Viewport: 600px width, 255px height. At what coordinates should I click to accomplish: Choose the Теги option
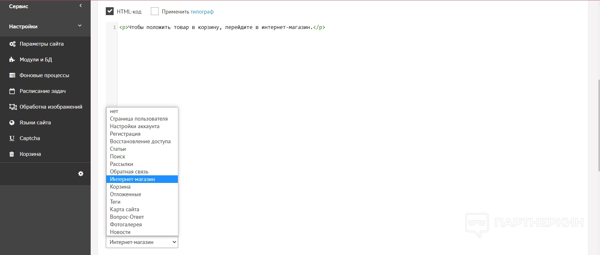[142, 202]
